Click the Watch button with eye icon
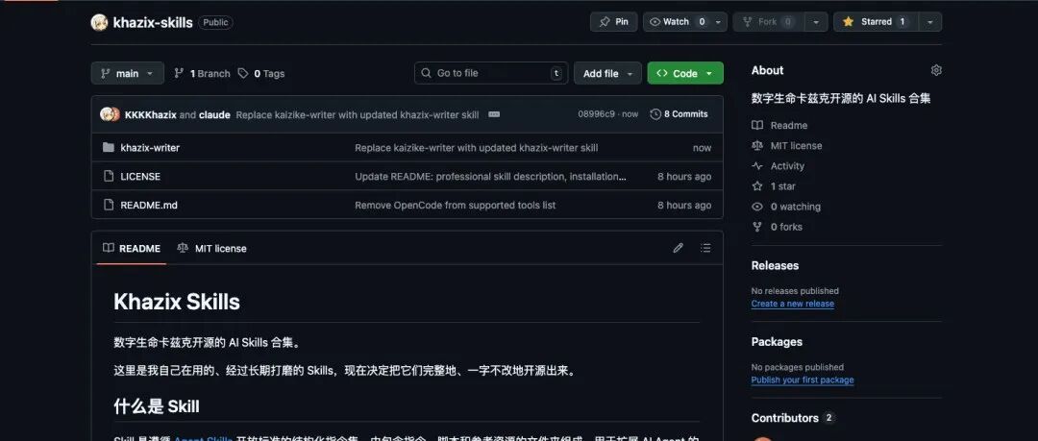Image resolution: width=1038 pixels, height=441 pixels. (x=677, y=22)
